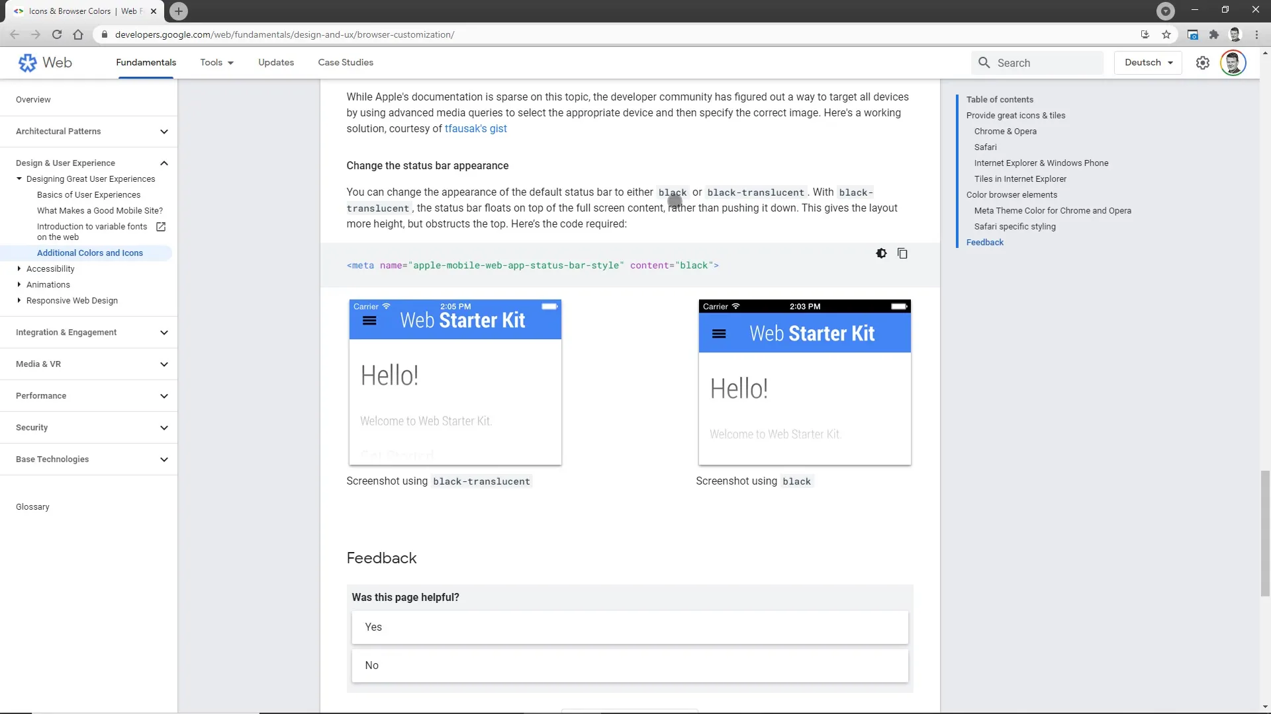Jump to Safari section in contents
Image resolution: width=1271 pixels, height=714 pixels.
pos(985,147)
